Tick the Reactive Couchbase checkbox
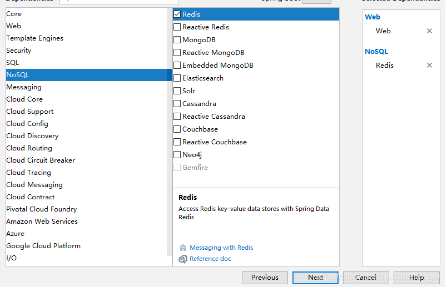447x287 pixels. [x=177, y=142]
